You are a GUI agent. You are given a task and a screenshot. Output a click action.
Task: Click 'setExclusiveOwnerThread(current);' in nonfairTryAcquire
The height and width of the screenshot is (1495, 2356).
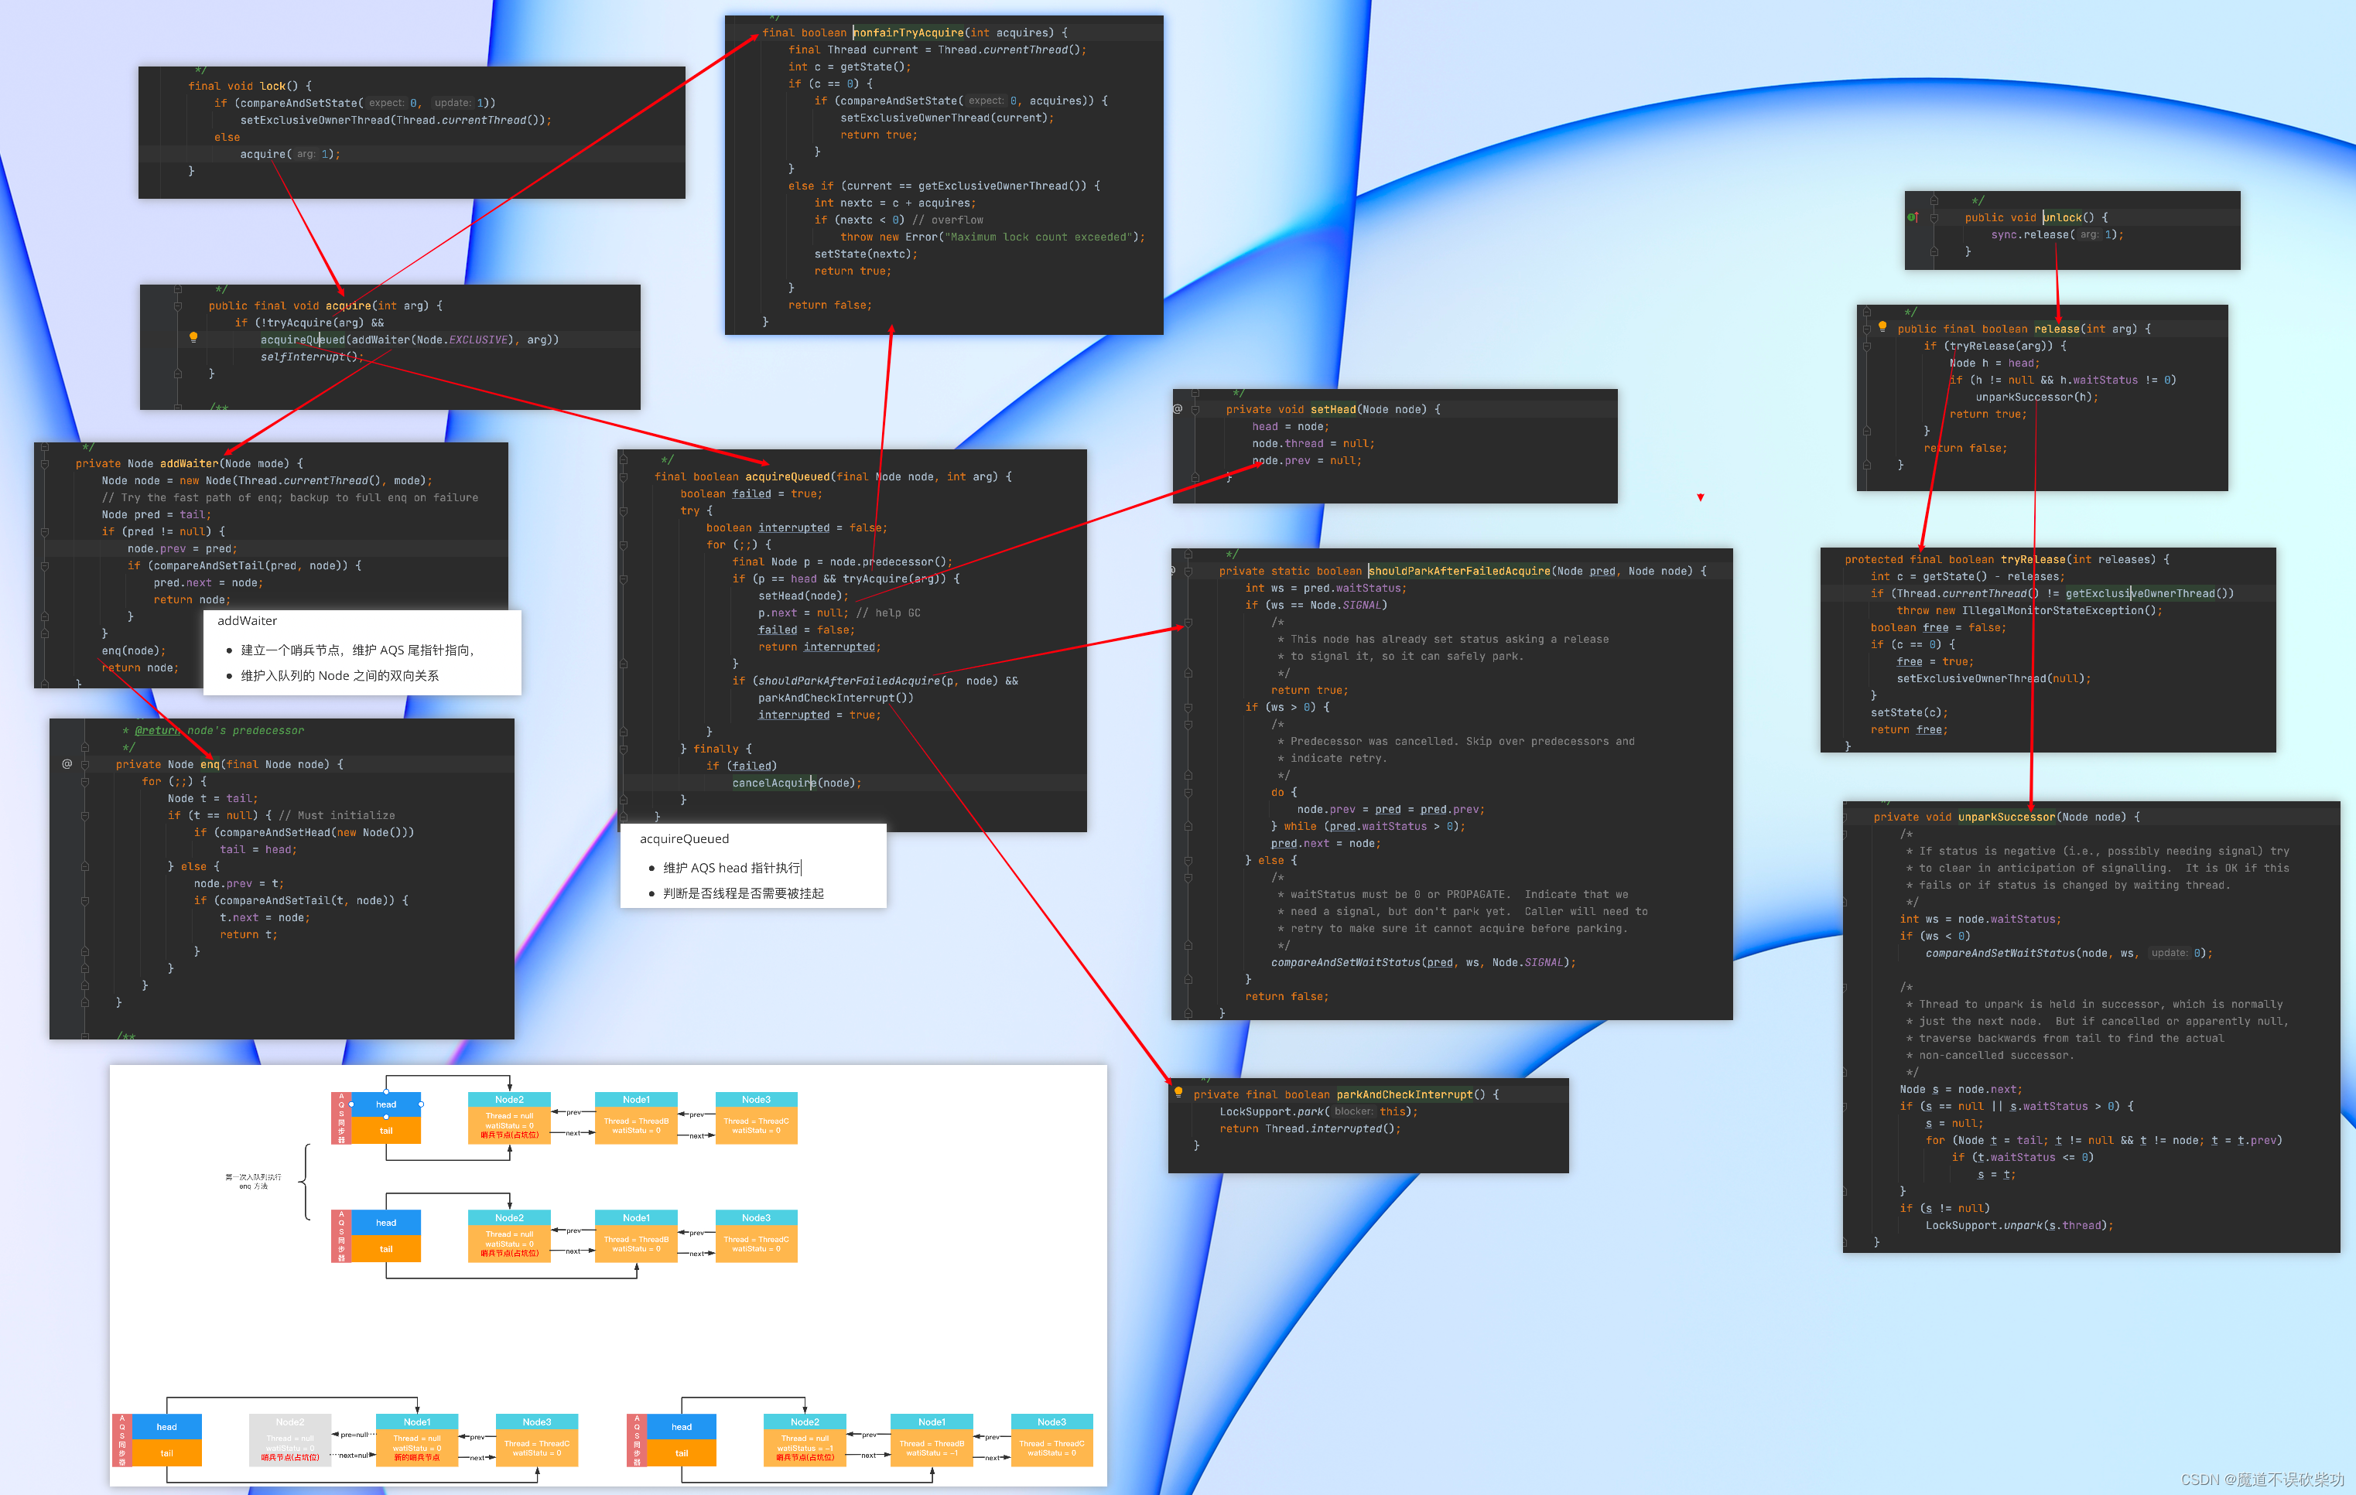(x=946, y=118)
